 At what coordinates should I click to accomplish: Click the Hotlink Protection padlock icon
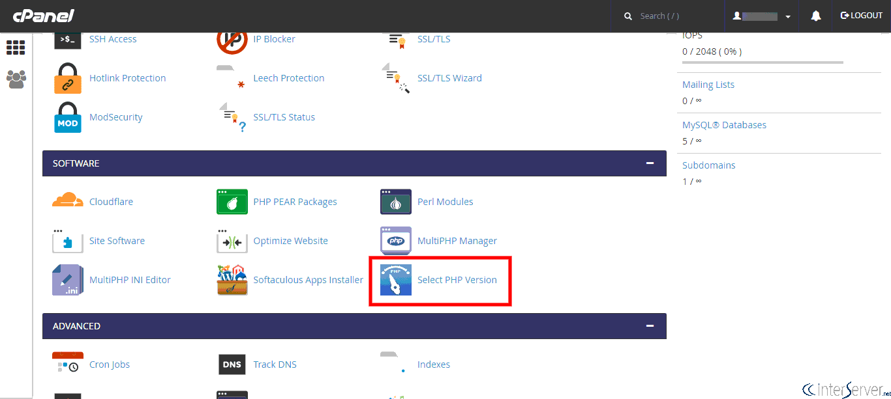pyautogui.click(x=68, y=78)
